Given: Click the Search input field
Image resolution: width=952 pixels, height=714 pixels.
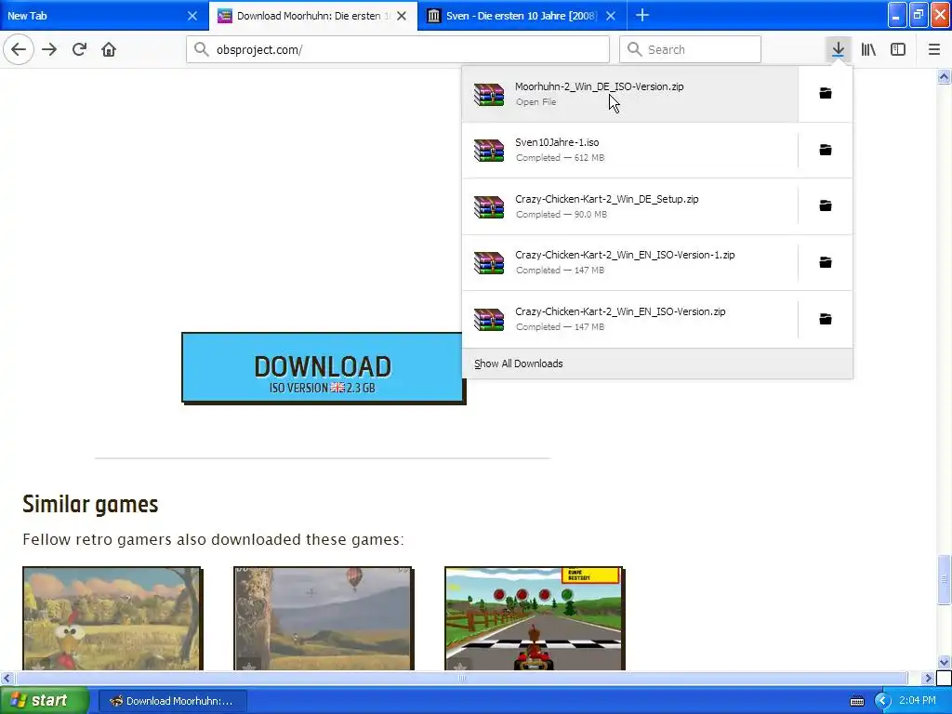Looking at the screenshot, I should coord(690,49).
